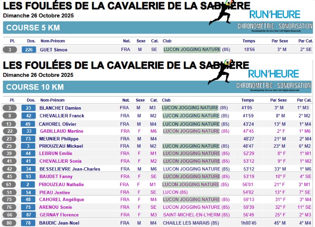This screenshot has height=227, width=315.
Task: Click the RUN'HEURE logo in the 10 KM section
Action: pyautogui.click(x=273, y=74)
